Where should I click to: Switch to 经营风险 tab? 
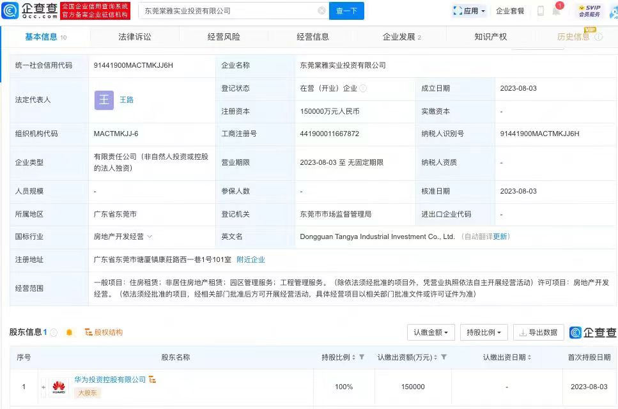(224, 36)
